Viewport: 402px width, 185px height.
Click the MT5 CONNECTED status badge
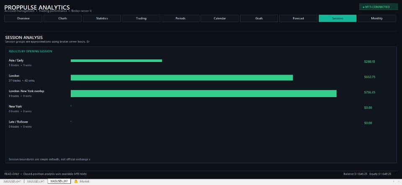click(379, 7)
